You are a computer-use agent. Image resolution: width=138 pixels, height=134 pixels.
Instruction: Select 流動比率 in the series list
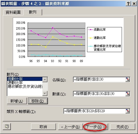(x=25, y=79)
